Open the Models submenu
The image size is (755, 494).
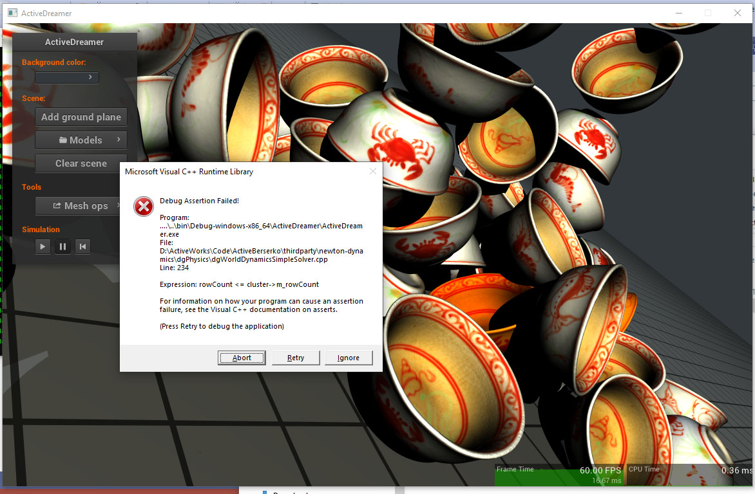point(81,140)
